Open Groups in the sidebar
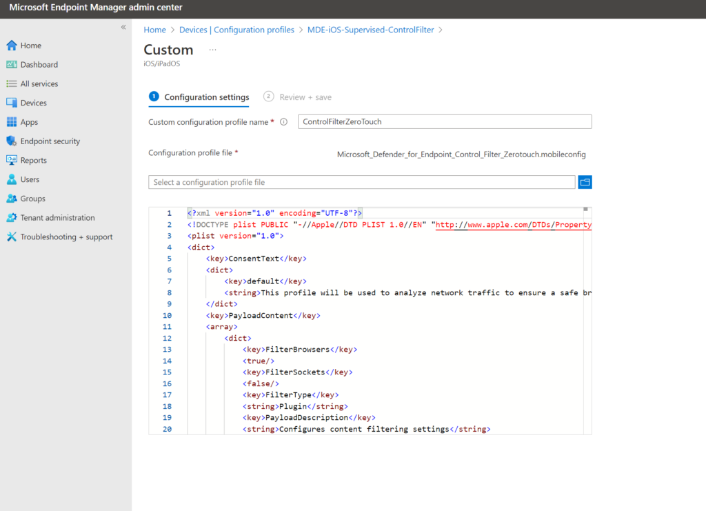This screenshot has width=706, height=511. (33, 199)
